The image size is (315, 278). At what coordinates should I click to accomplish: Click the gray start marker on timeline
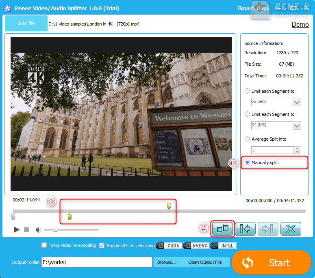(13, 216)
